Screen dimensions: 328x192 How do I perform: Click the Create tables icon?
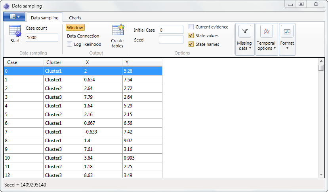[x=118, y=31]
